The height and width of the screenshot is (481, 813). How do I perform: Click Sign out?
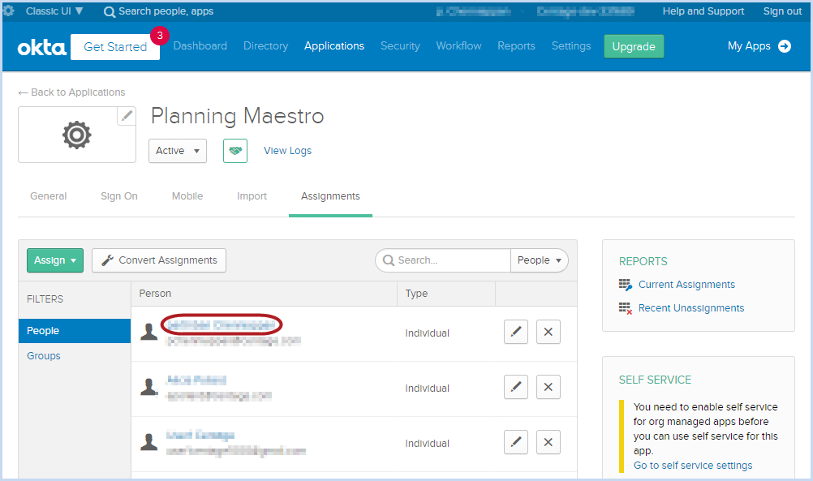pyautogui.click(x=782, y=11)
